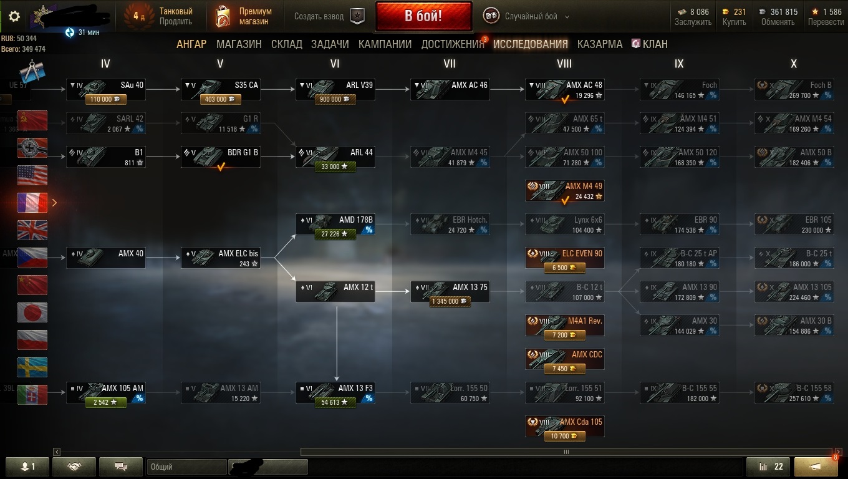Viewport: 848px width, 479px height.
Task: Open the notifications icon with badge
Action: pyautogui.click(x=816, y=467)
